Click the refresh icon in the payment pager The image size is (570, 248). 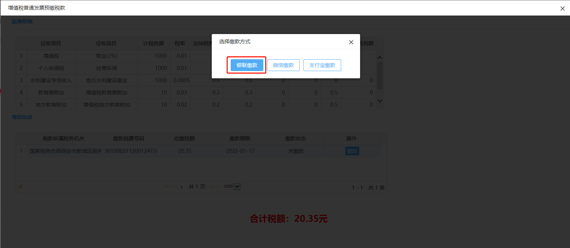20,187
